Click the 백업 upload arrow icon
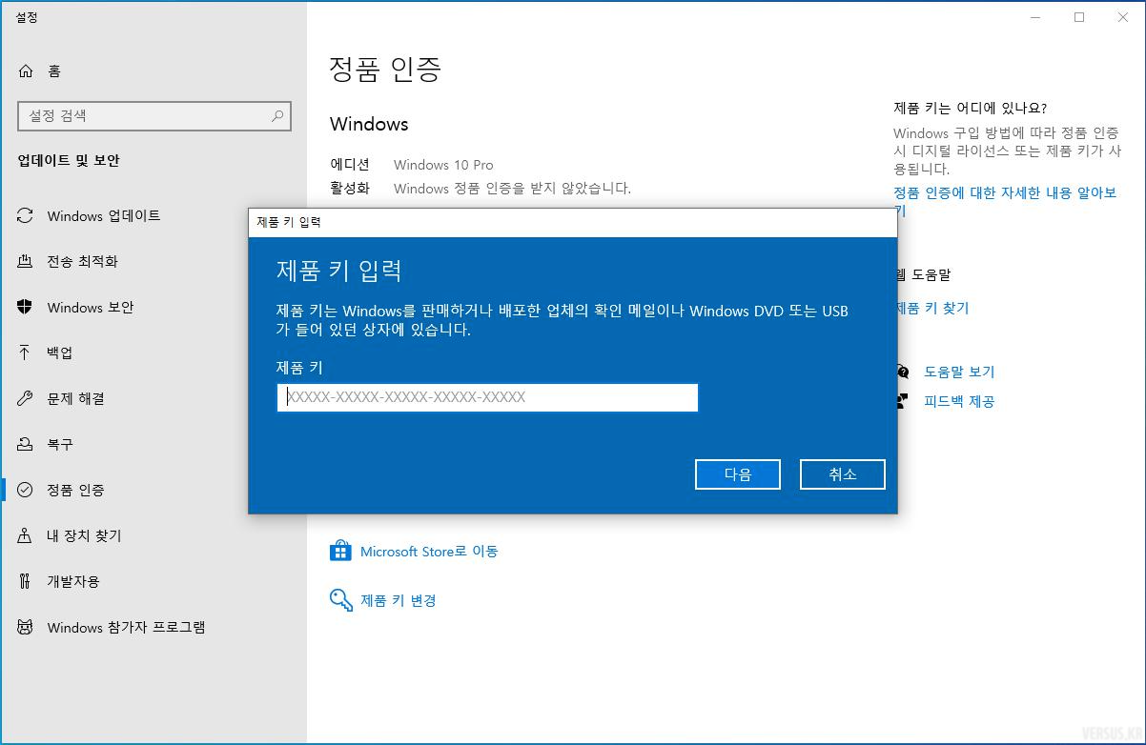This screenshot has height=745, width=1146. click(x=26, y=353)
